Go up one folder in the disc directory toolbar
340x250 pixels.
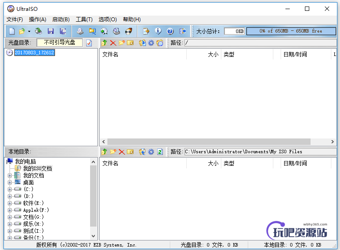[104, 43]
